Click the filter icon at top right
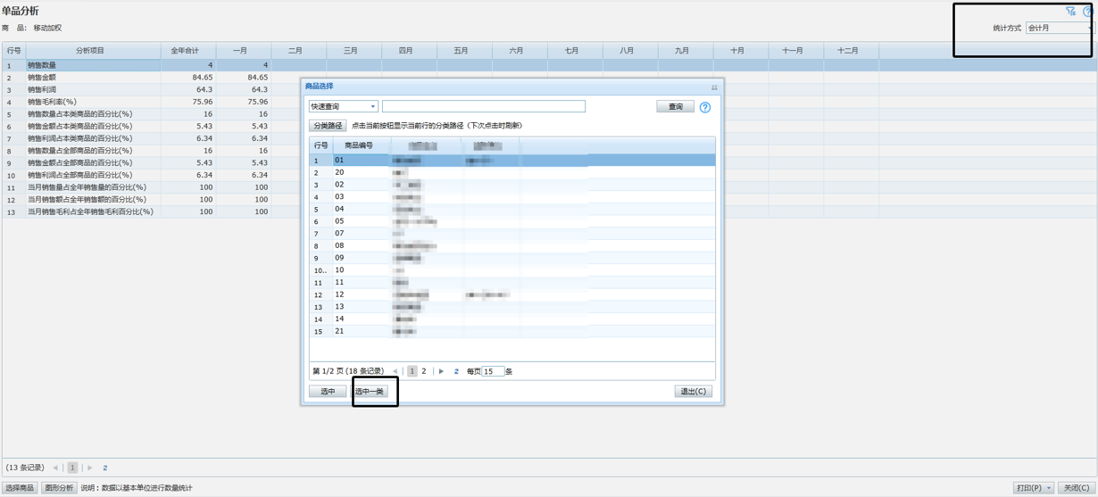 coord(1070,12)
